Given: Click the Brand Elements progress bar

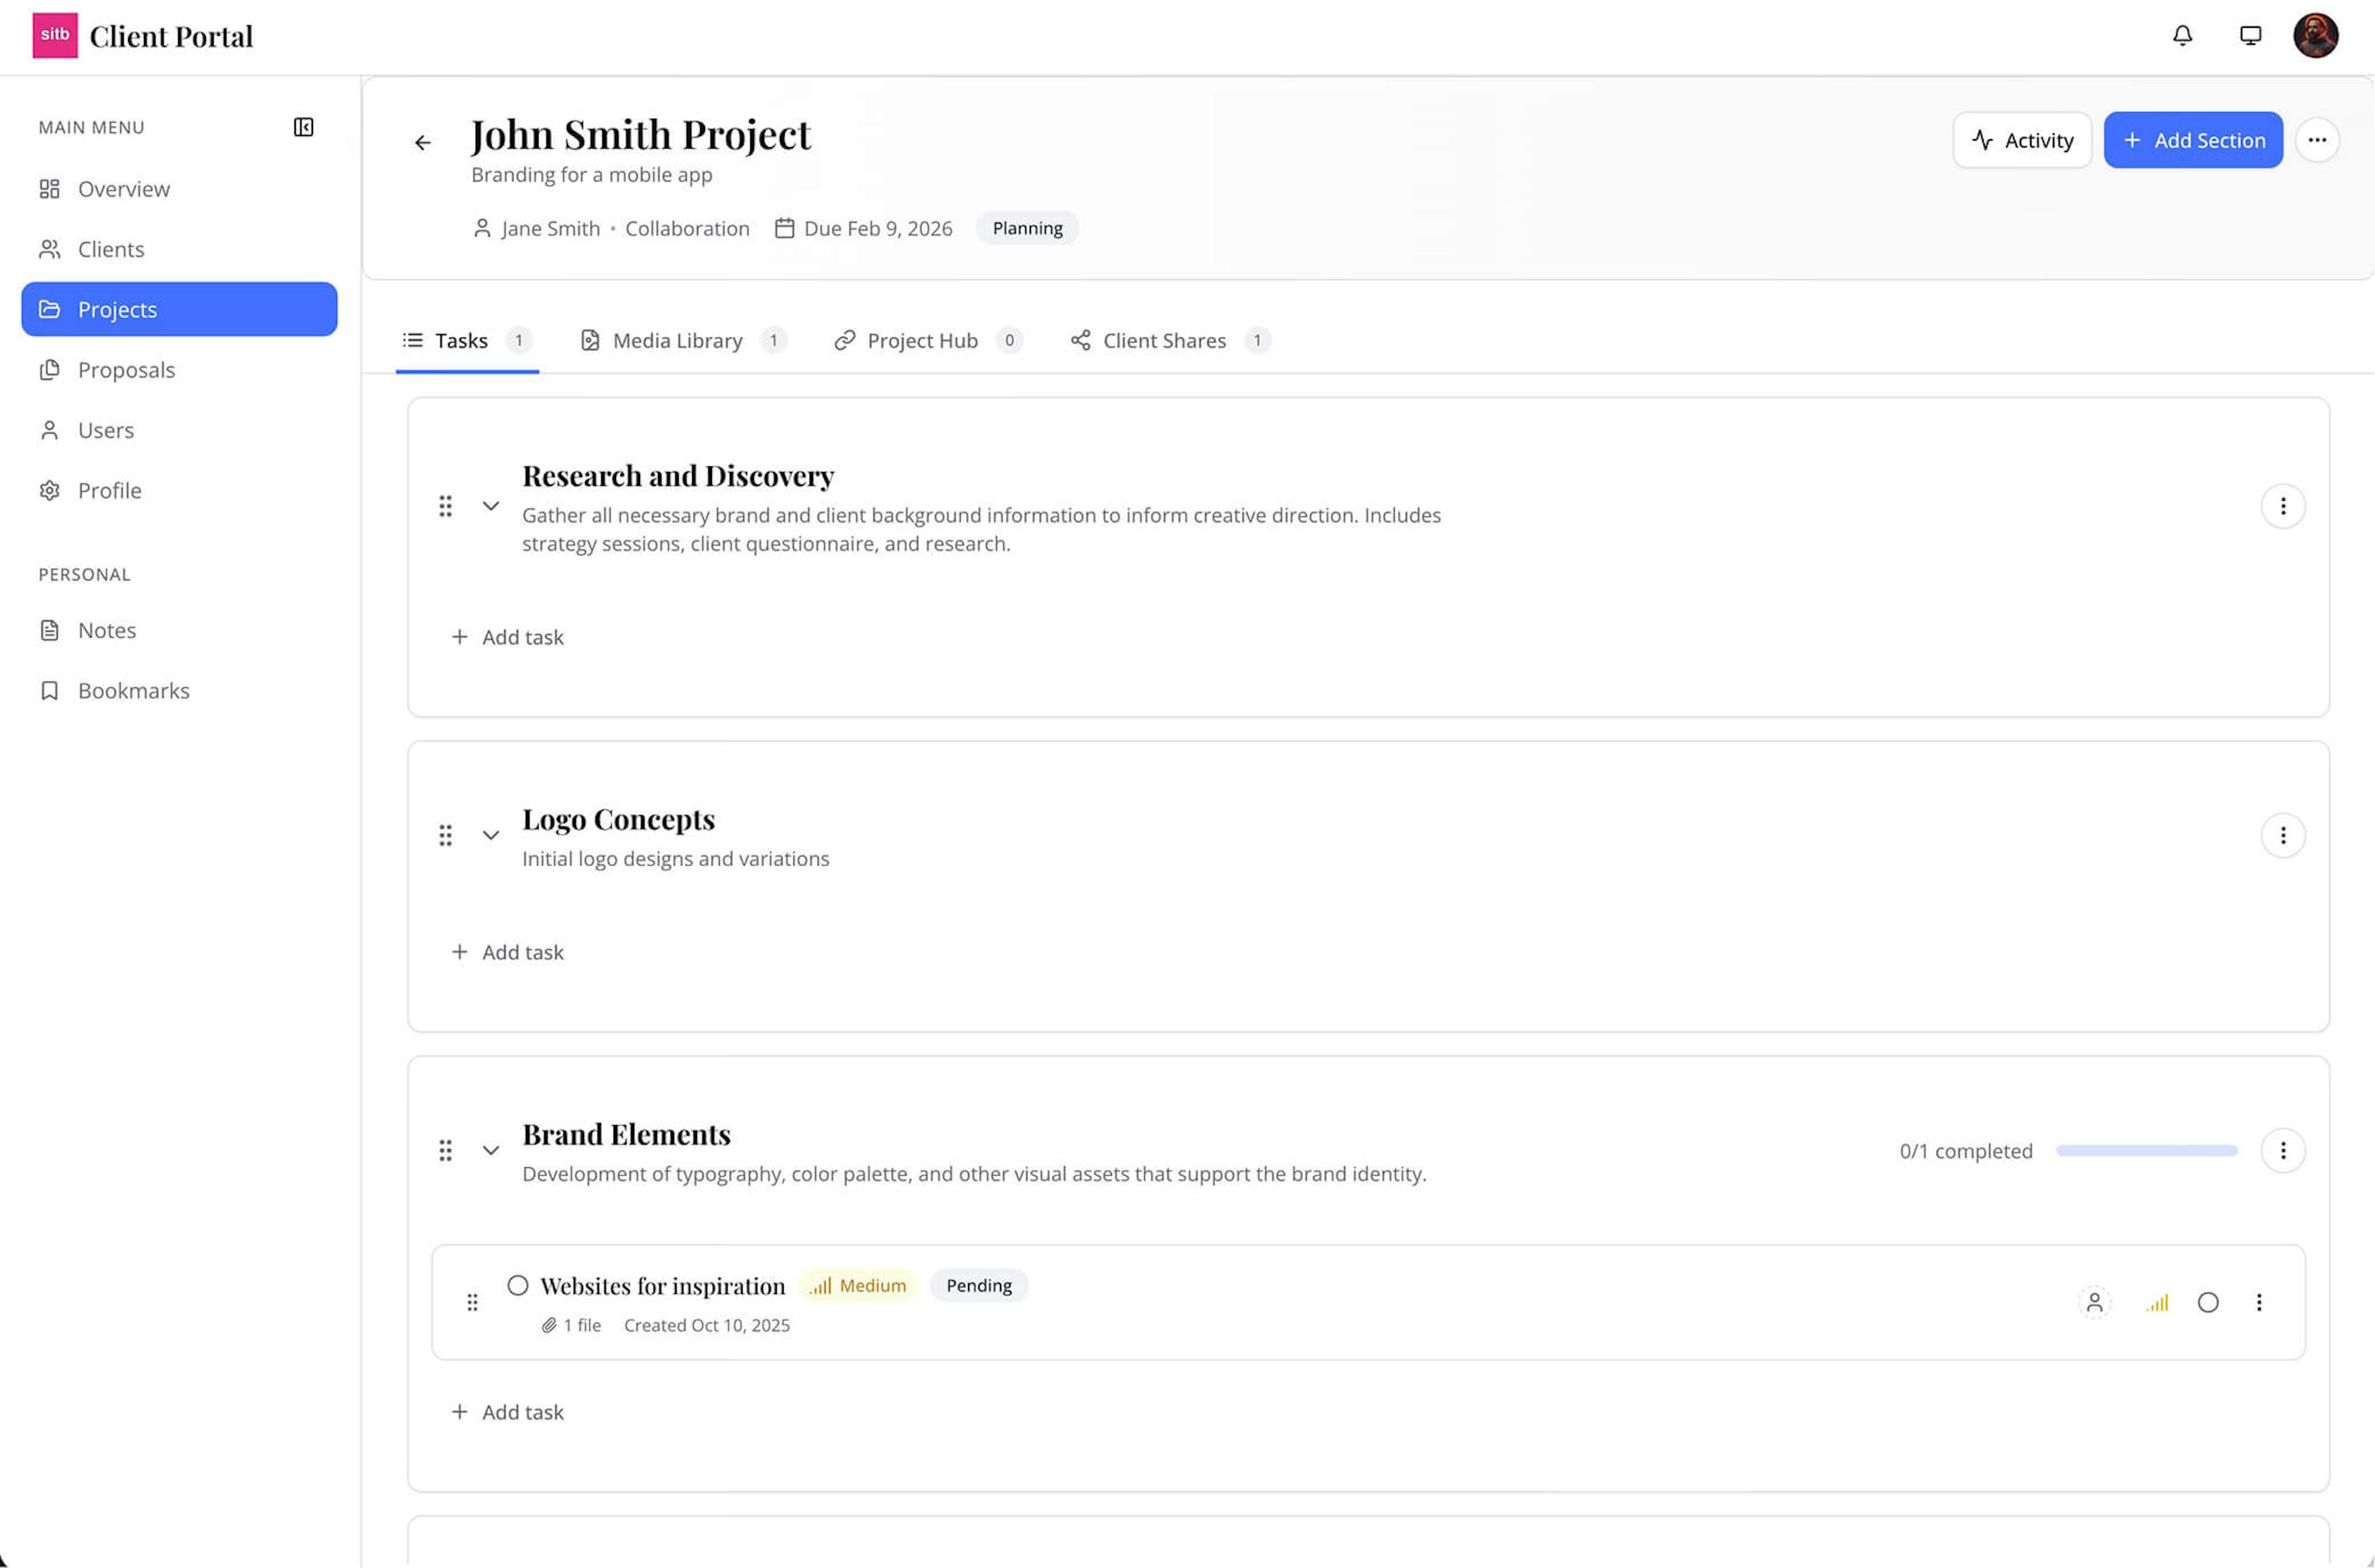Looking at the screenshot, I should [x=2146, y=1151].
